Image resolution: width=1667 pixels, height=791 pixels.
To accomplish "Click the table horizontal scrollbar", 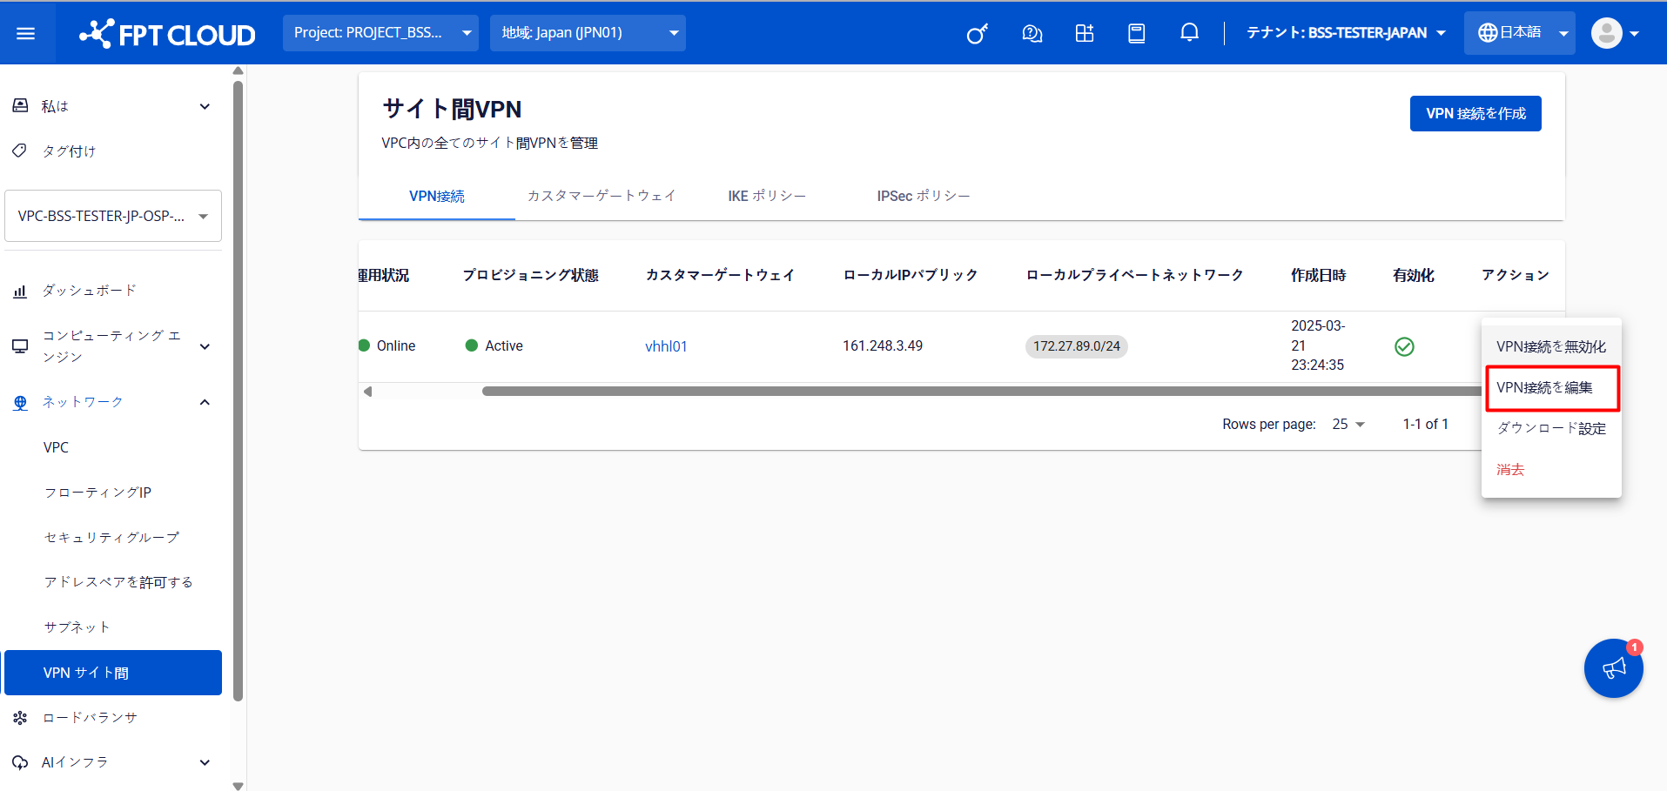I will (981, 392).
